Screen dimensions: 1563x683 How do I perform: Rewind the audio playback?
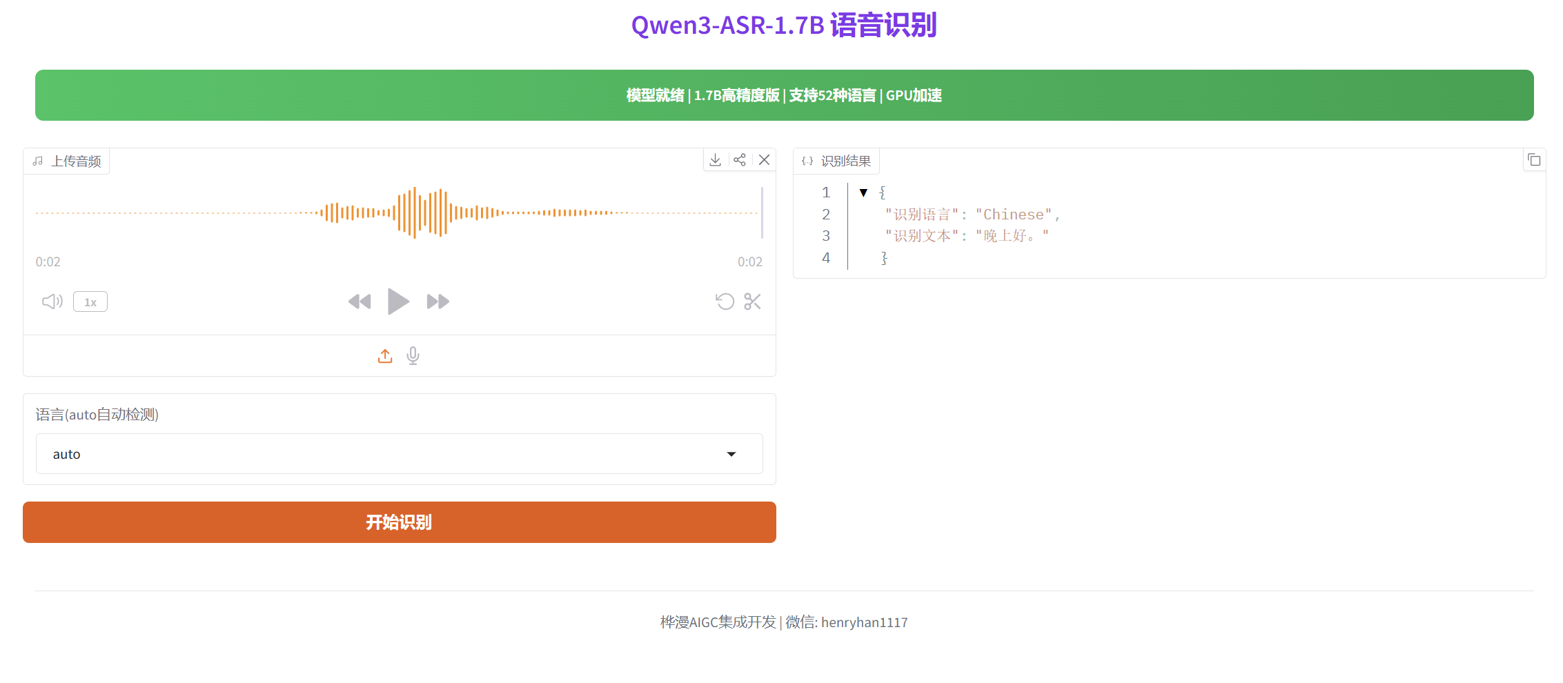(360, 301)
